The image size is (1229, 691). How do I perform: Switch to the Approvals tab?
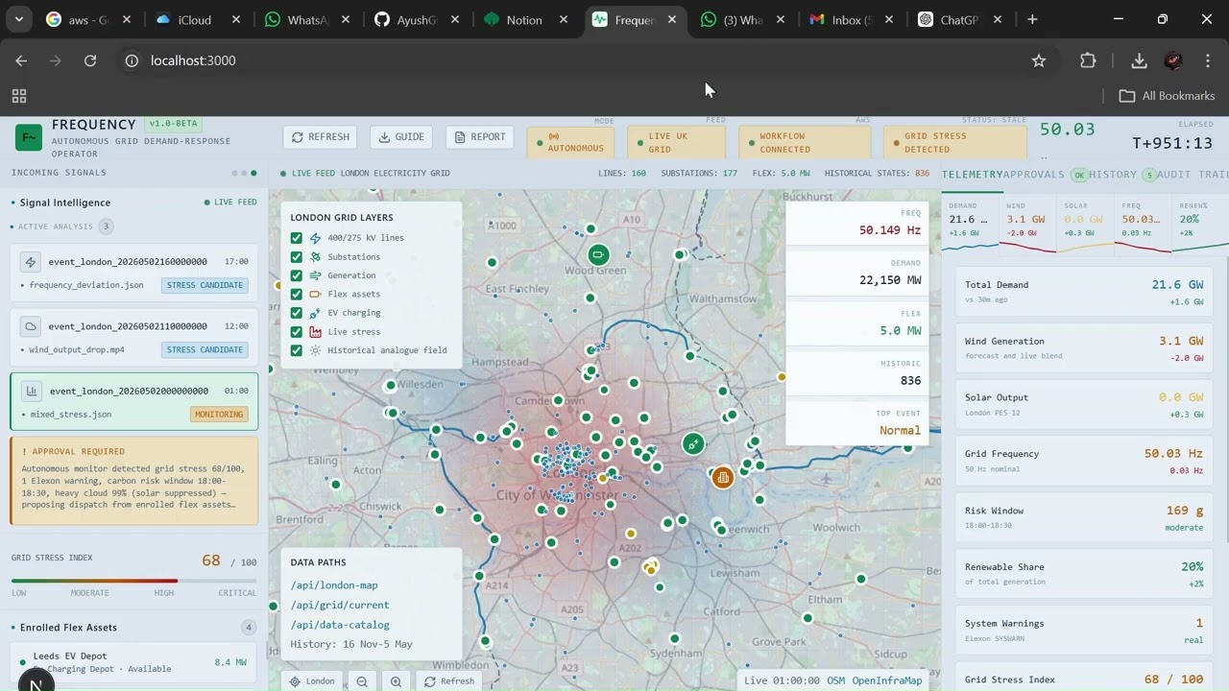tap(1045, 175)
